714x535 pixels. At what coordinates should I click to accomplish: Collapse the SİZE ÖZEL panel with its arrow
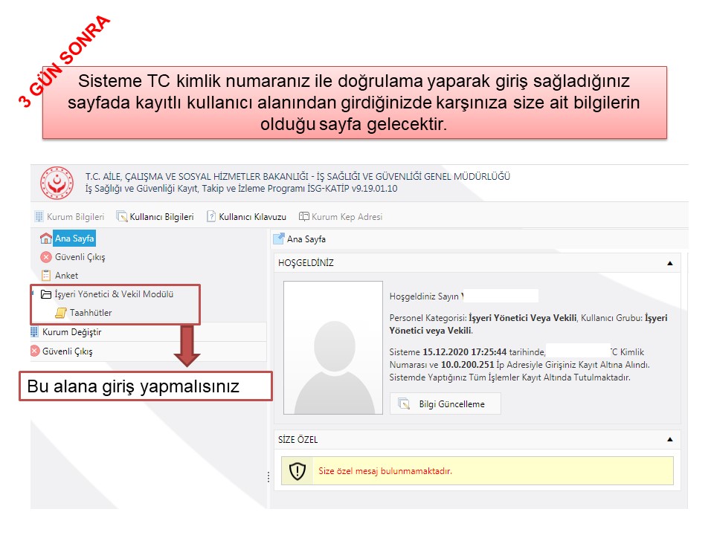(x=669, y=439)
